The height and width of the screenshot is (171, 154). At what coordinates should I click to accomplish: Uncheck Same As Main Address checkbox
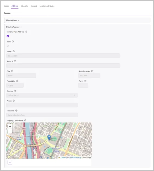point(8,36)
